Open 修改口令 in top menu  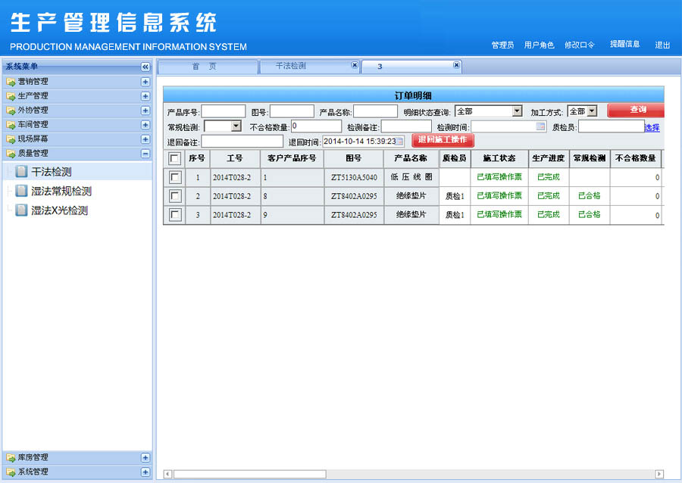[580, 45]
